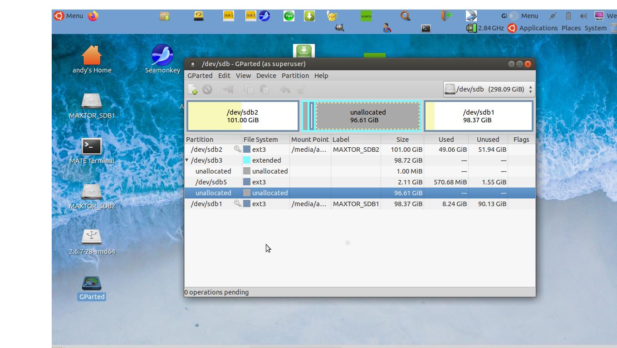Image resolution: width=617 pixels, height=348 pixels.
Task: Select the /dev/sdb1 partition row
Action: (x=272, y=203)
